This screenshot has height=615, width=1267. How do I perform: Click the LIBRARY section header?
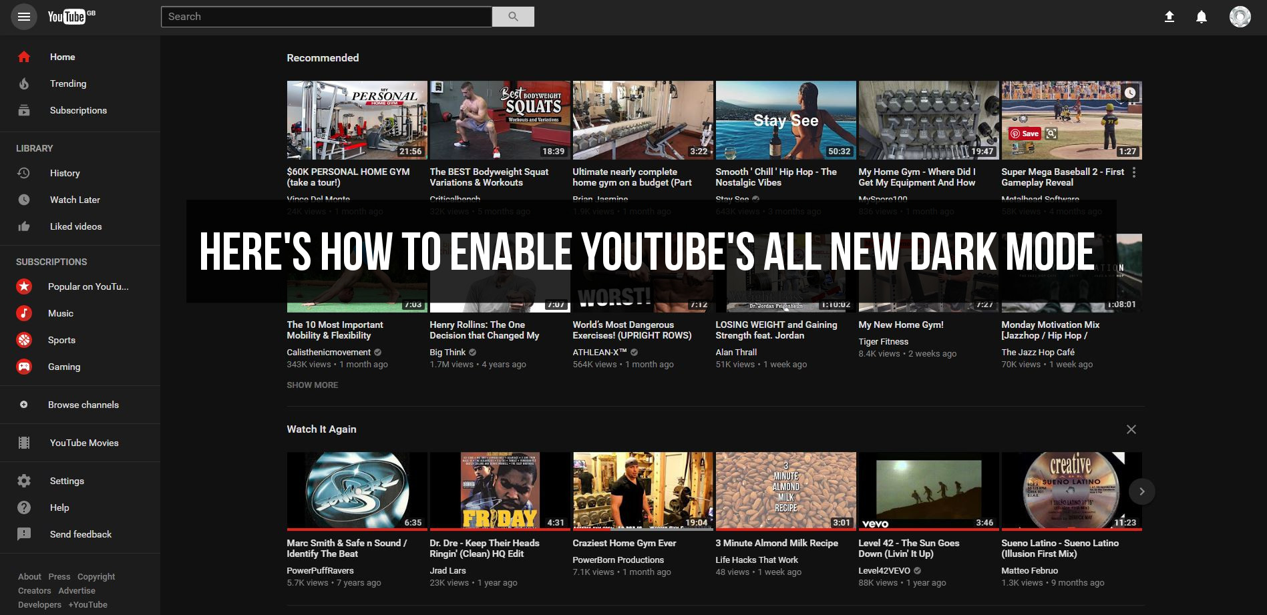coord(35,148)
